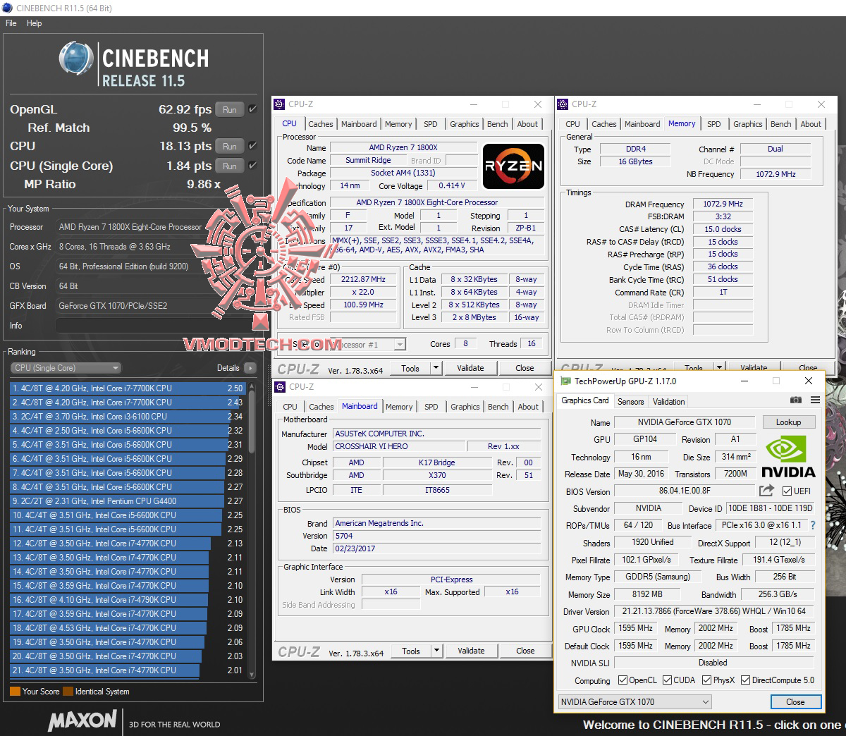The height and width of the screenshot is (736, 846).
Task: Click the Lookup button in GPU-Z
Action: (788, 422)
